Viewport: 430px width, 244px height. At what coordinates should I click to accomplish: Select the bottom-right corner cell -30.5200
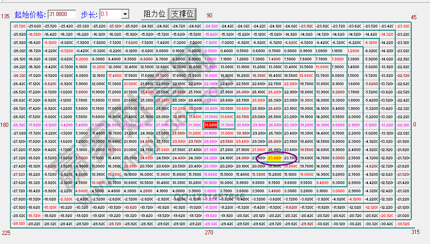[403, 224]
